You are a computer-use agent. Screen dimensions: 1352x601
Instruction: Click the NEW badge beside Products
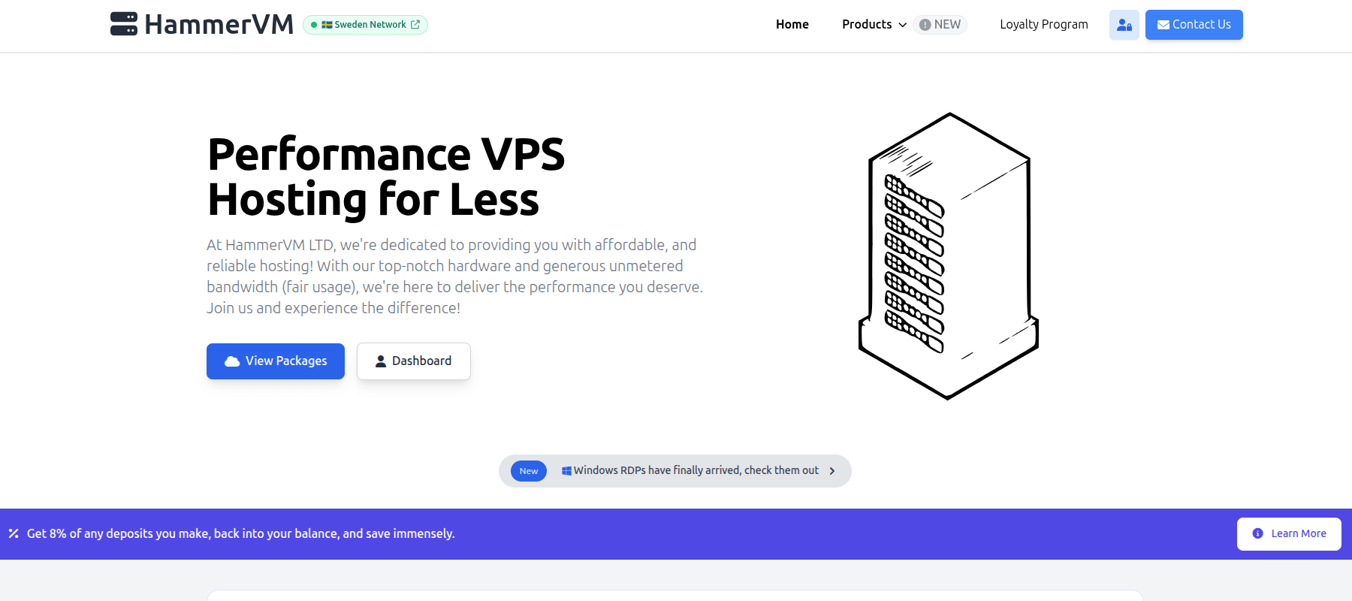940,25
